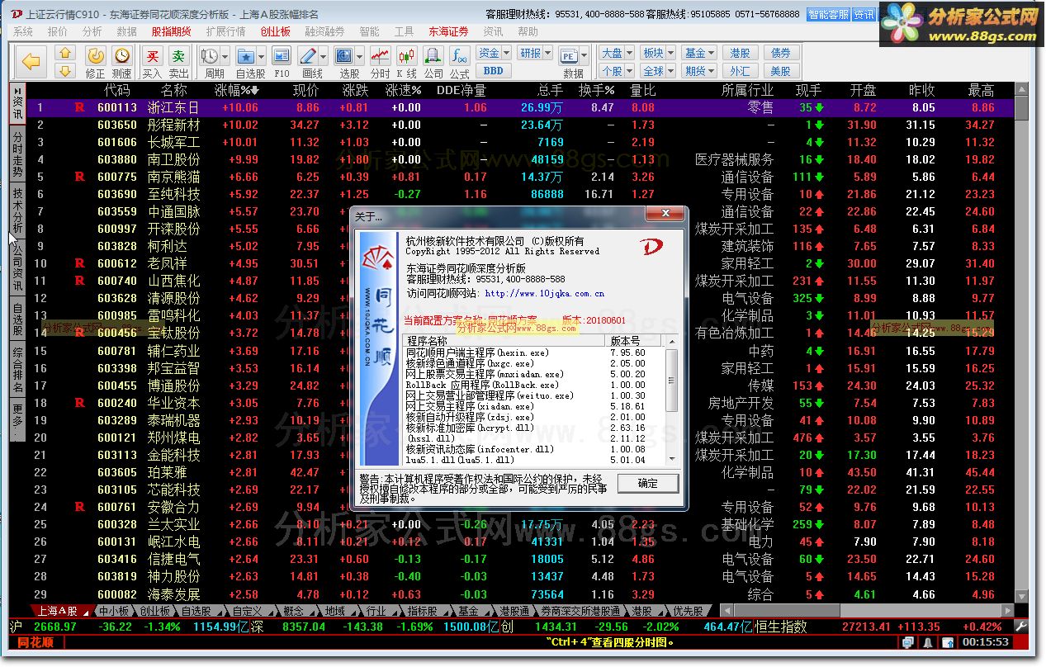Select 同花顺用户端主程序 (hexin.exe) list row
Image resolution: width=1046 pixels, height=667 pixels.
534,352
